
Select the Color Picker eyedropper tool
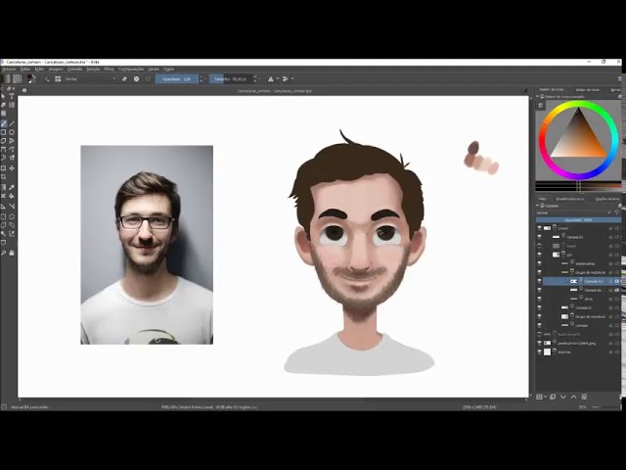pos(12,187)
